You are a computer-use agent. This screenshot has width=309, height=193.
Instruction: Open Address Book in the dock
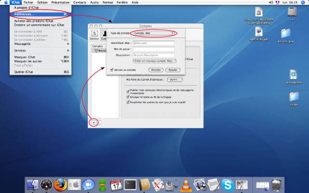(x=144, y=185)
